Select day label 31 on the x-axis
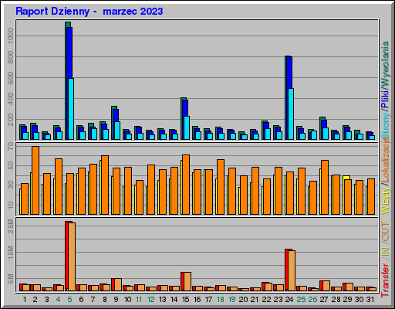This screenshot has height=309, width=395. [370, 300]
